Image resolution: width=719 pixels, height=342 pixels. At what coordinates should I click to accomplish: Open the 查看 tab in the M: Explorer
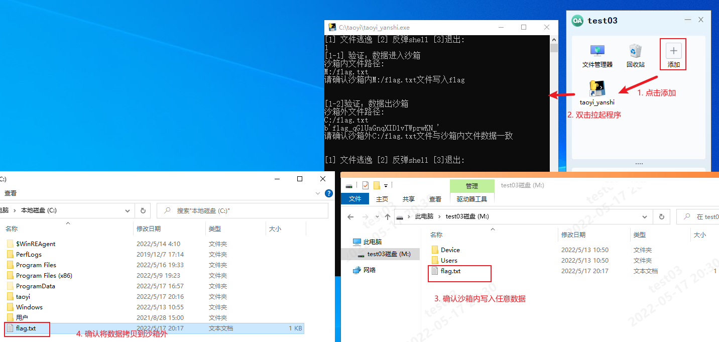(x=435, y=199)
